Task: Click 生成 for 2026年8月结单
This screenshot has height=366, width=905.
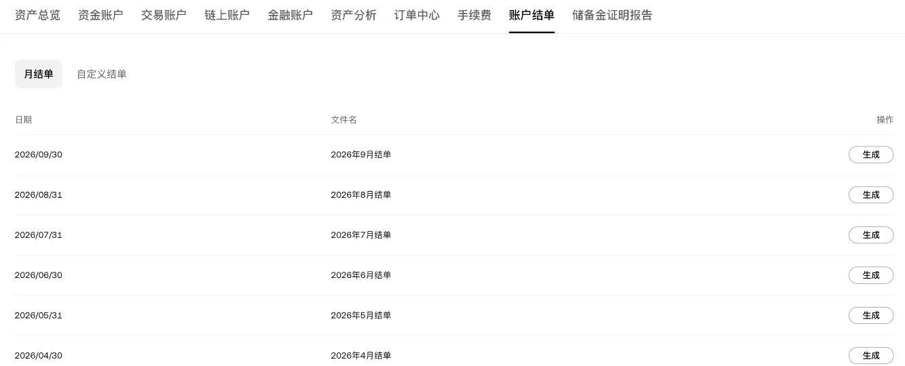Action: (x=871, y=195)
